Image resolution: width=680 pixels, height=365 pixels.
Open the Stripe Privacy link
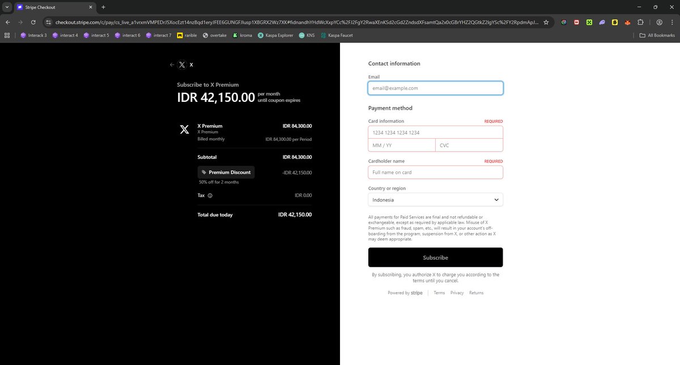coord(457,293)
